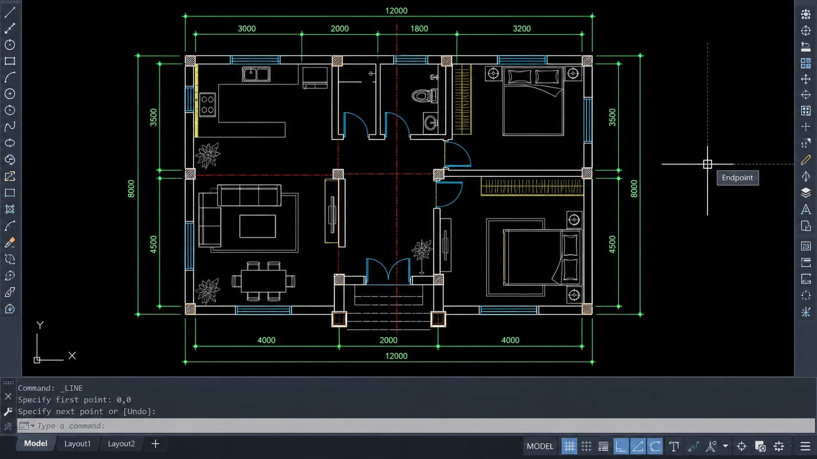Pick the Arc tool under the Rectangle tool
This screenshot has height=459, width=817.
click(10, 77)
